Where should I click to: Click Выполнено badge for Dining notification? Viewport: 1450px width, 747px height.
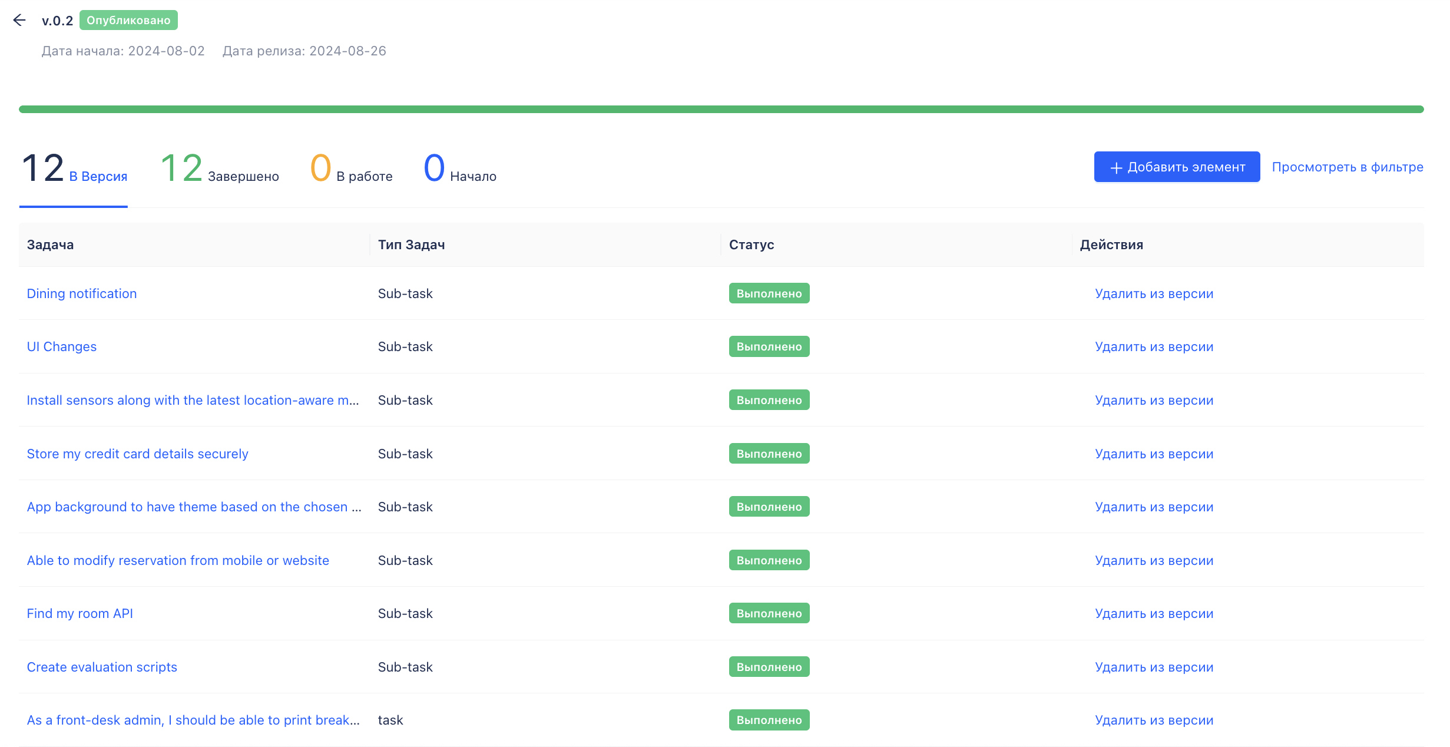[x=769, y=293]
